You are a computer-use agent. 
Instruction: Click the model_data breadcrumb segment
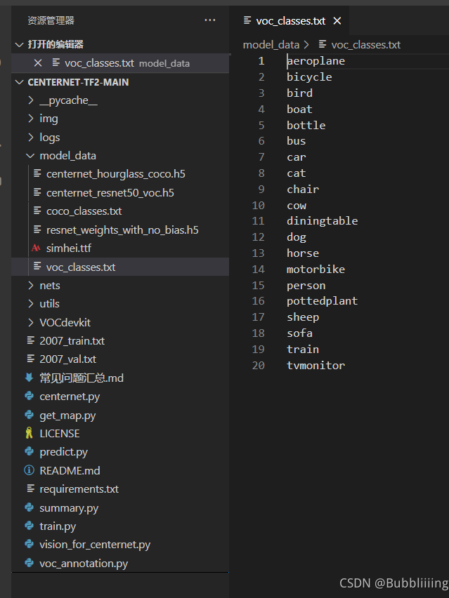coord(271,45)
